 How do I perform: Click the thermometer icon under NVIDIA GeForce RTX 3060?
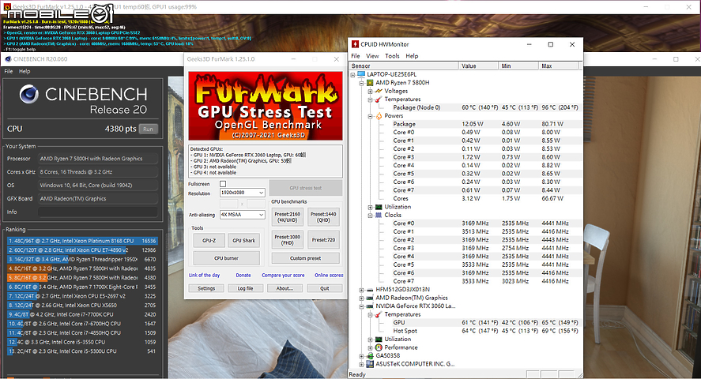pos(379,314)
